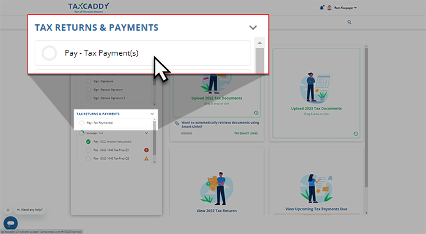Click the history icon on Upload 2022 card
Image resolution: width=426 pixels, height=234 pixels.
(x=256, y=113)
